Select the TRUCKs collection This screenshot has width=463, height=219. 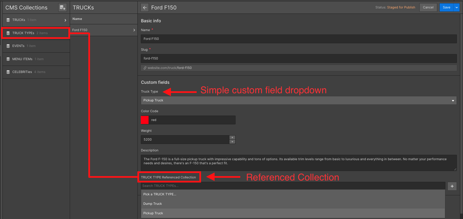[x=36, y=20]
